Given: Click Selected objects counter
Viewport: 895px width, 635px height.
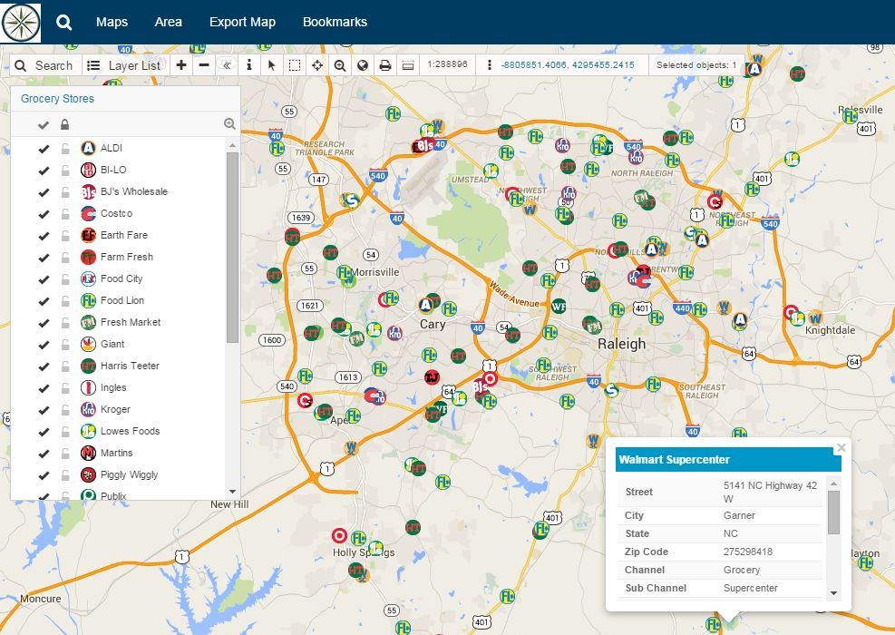Looking at the screenshot, I should pos(696,65).
